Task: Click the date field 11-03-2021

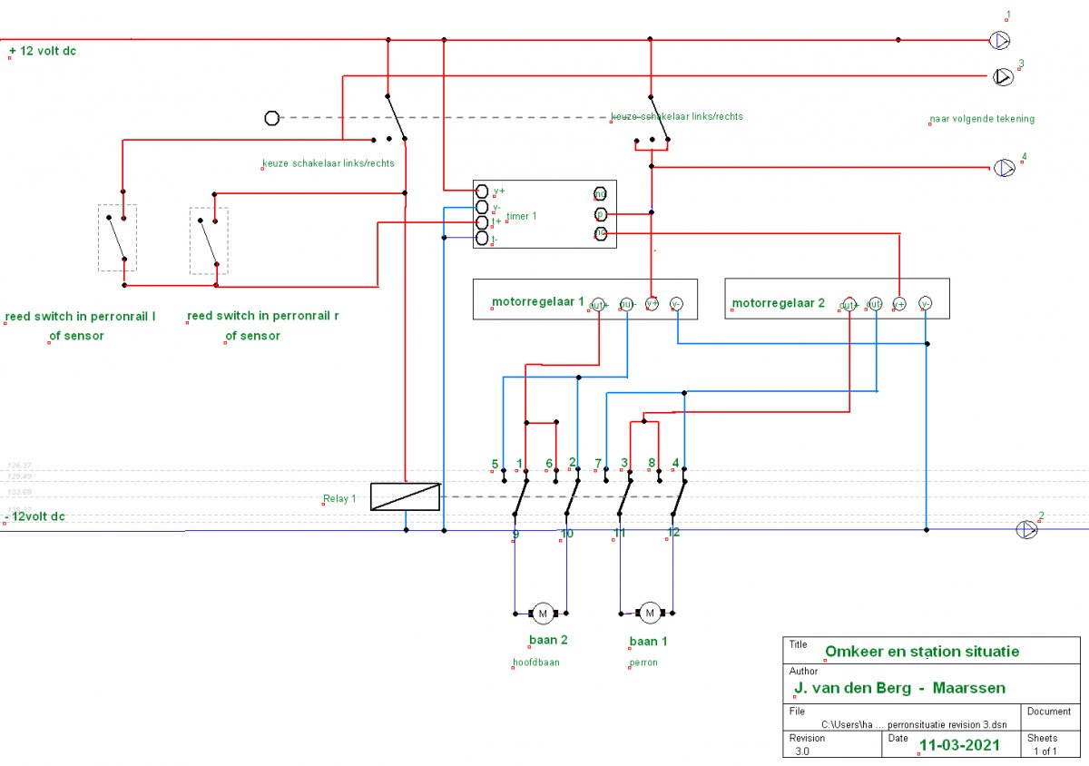Action: (959, 745)
